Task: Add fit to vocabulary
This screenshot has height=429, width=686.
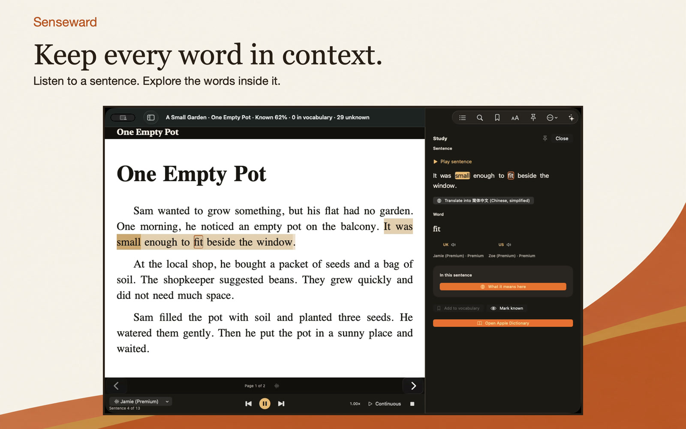Action: click(x=458, y=308)
